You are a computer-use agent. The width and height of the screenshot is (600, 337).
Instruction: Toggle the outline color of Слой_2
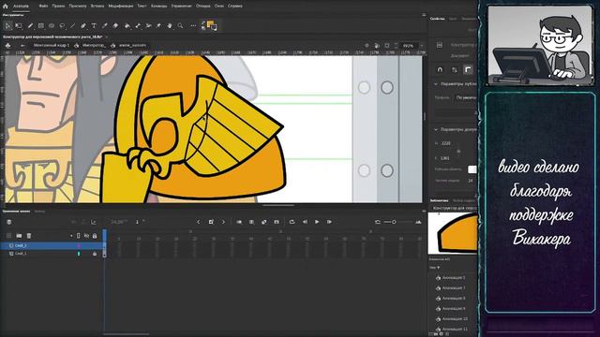pos(79,245)
